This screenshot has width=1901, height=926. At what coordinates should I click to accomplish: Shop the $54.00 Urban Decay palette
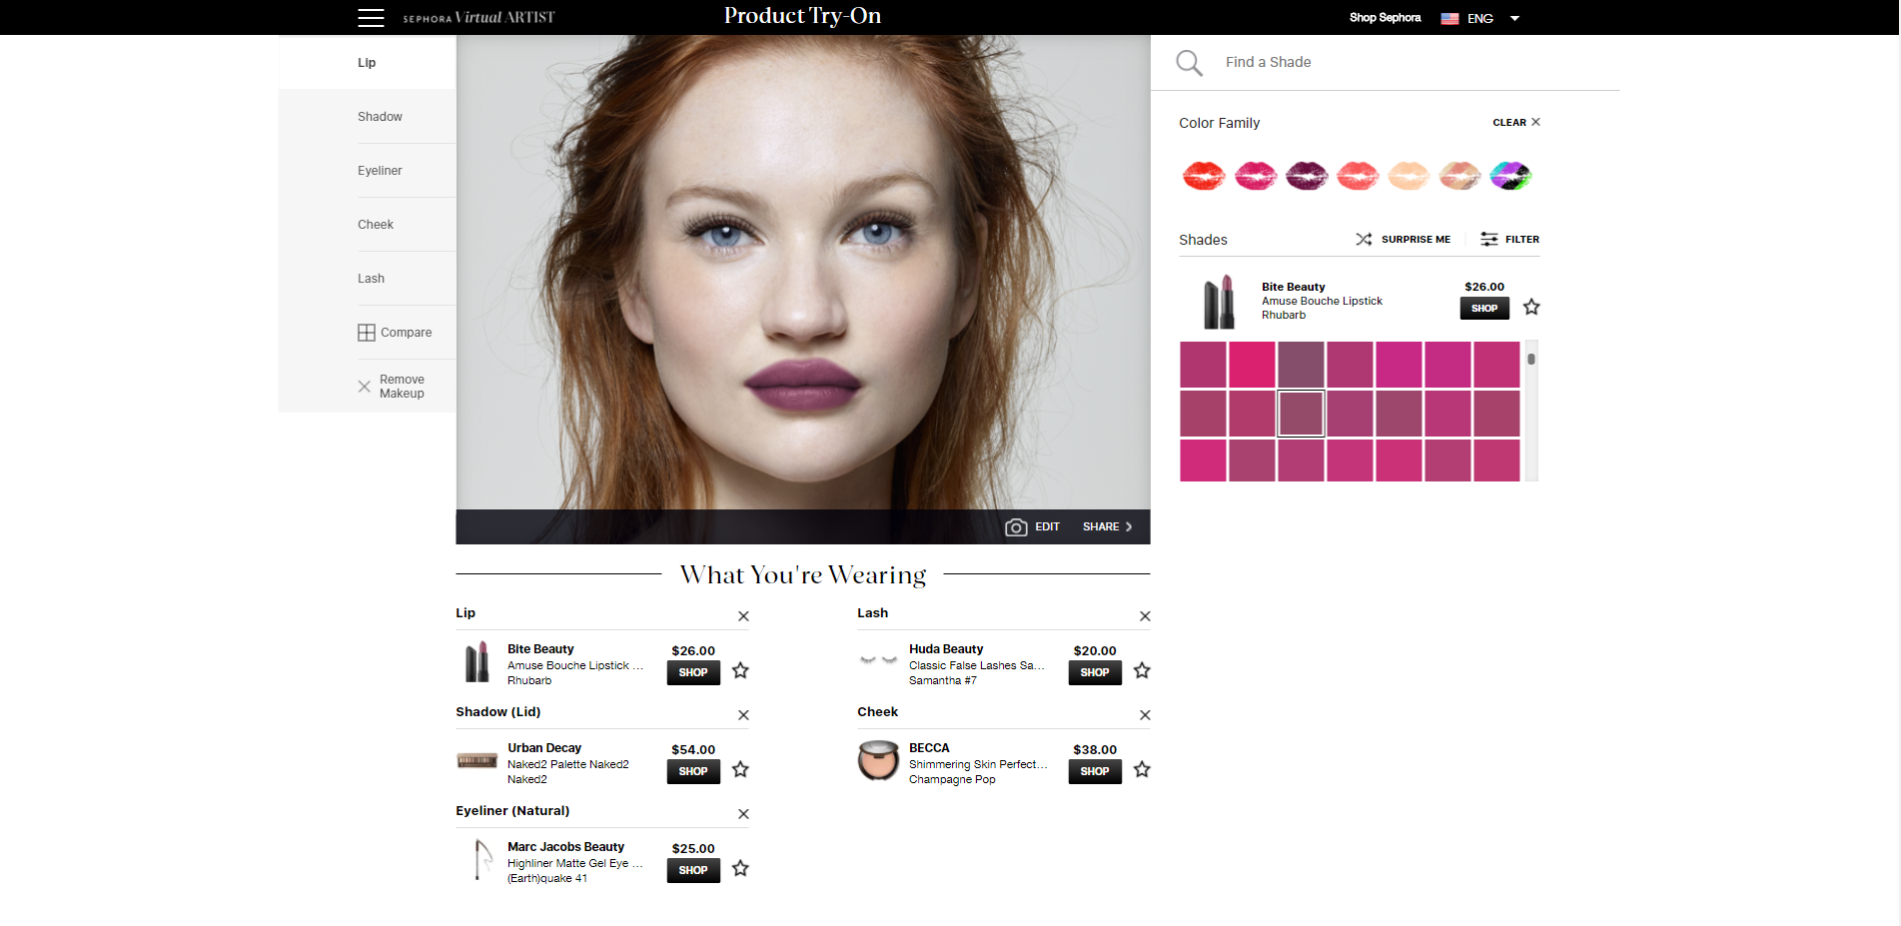693,772
